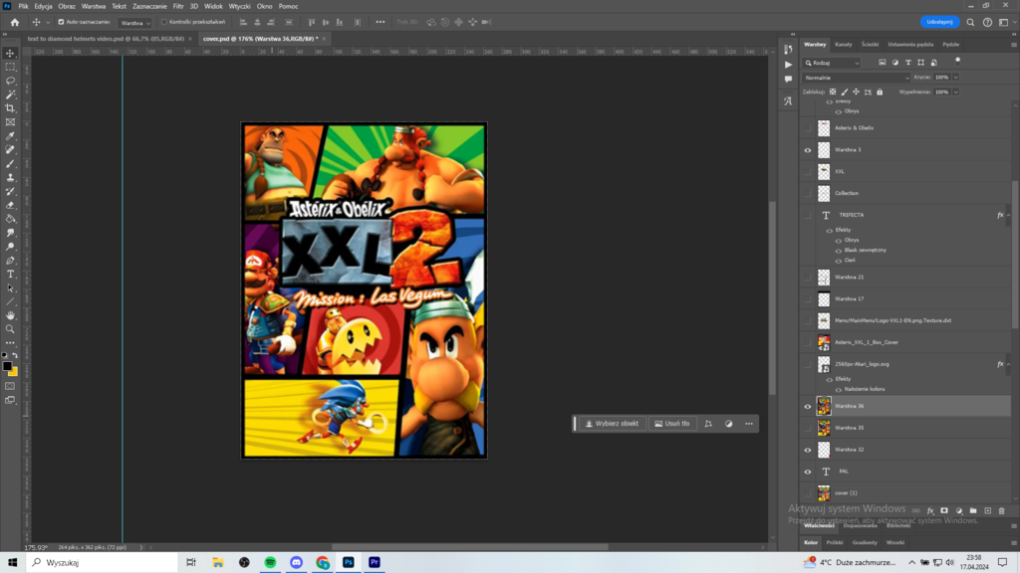Switch to the Ścieżki tab
Image resolution: width=1020 pixels, height=573 pixels.
[870, 44]
